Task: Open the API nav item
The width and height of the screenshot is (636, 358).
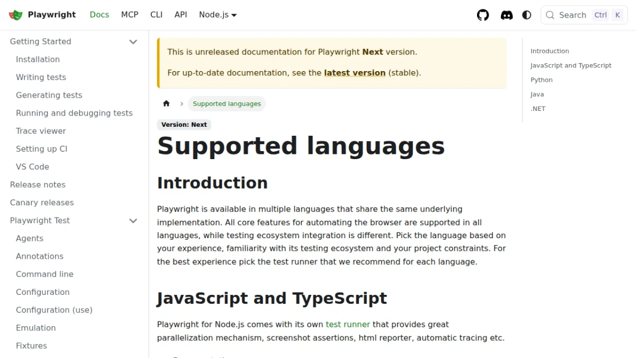Action: pyautogui.click(x=181, y=15)
